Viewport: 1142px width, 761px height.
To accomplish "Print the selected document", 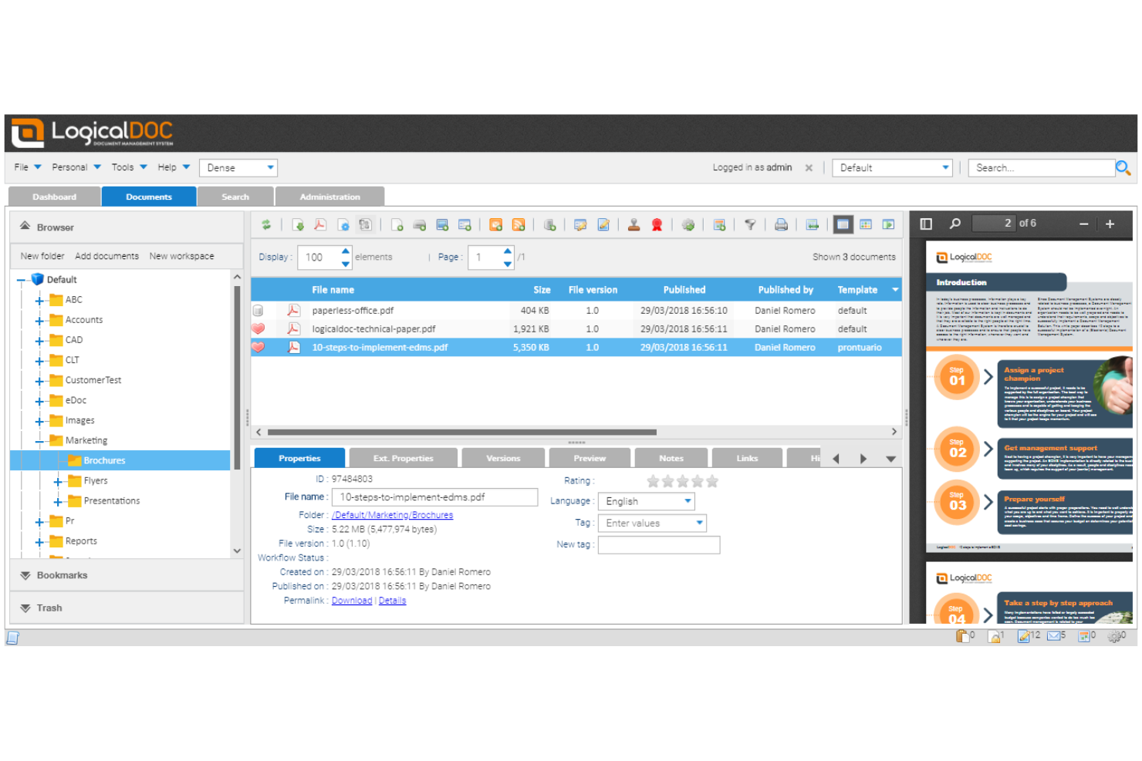I will click(781, 224).
